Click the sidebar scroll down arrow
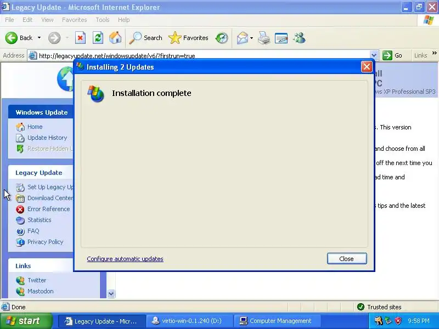The height and width of the screenshot is (329, 439). point(111,293)
